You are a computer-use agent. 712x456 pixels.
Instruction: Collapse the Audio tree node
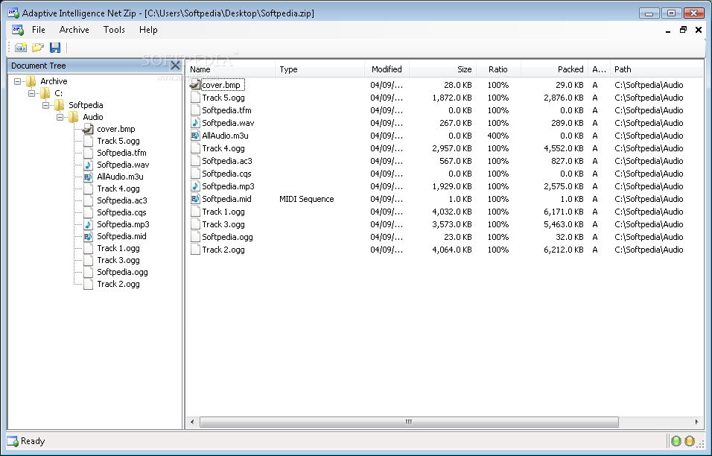(x=60, y=117)
